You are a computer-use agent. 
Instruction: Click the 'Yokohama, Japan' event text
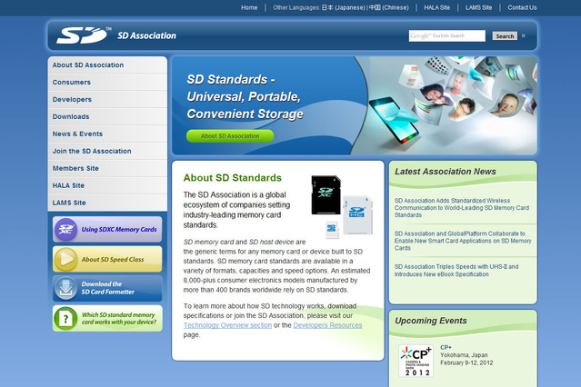click(464, 355)
